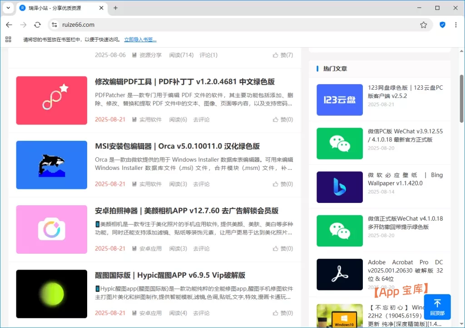This screenshot has height=328, width=465.
Task: Open the bookmarks grid icon on bookmark bar
Action: pyautogui.click(x=8, y=39)
